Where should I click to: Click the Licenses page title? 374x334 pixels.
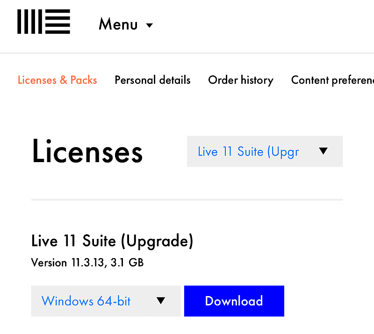pos(87,151)
